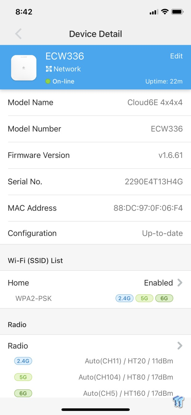This screenshot has width=191, height=415.
Task: Tap the cellular signal strength bars indicator
Action: [153, 12]
